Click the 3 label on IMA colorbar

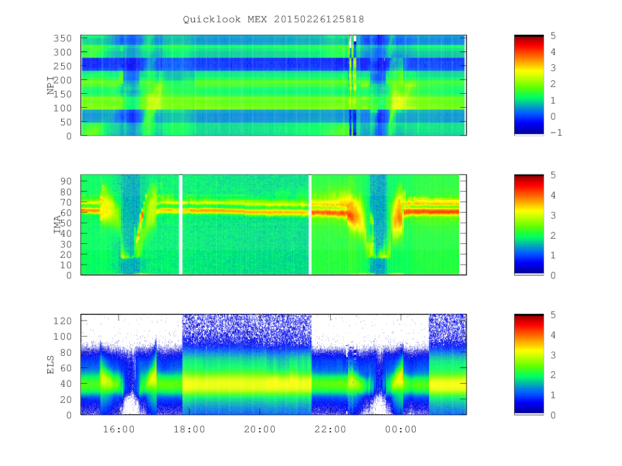point(554,215)
